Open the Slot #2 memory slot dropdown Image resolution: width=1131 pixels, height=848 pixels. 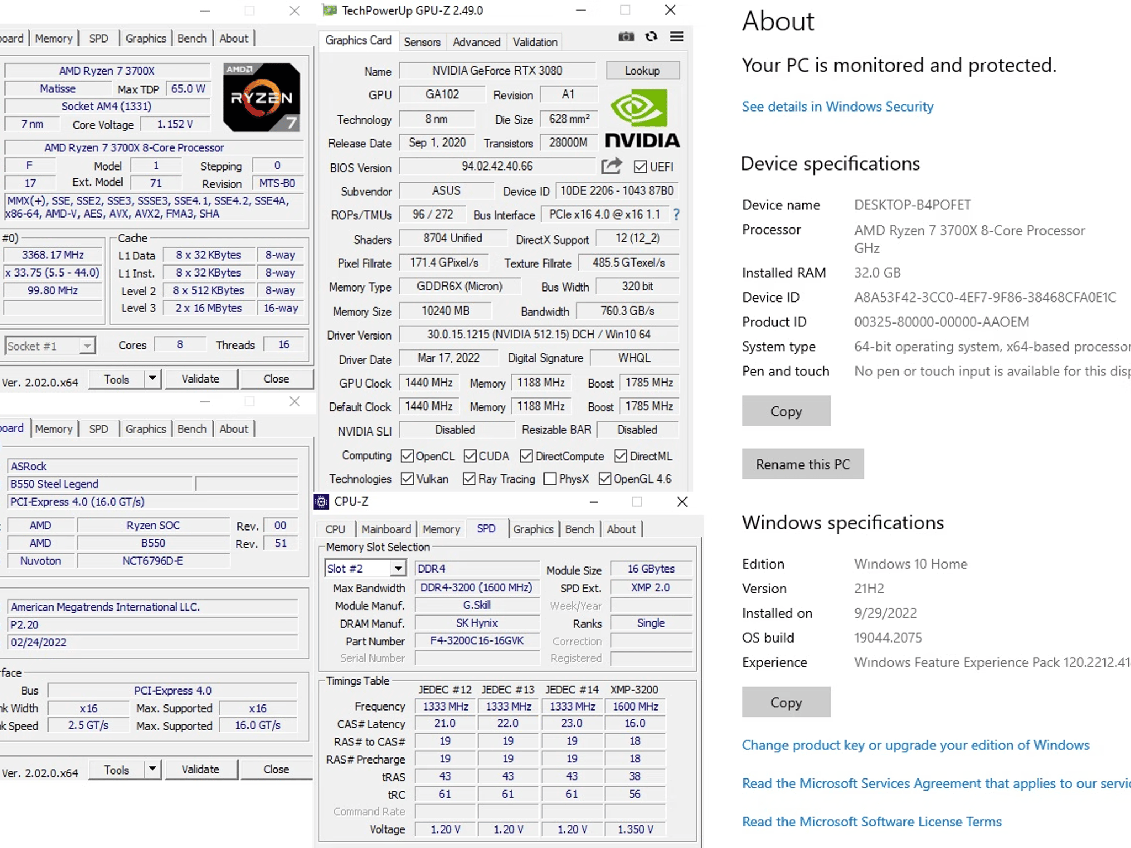(x=398, y=568)
